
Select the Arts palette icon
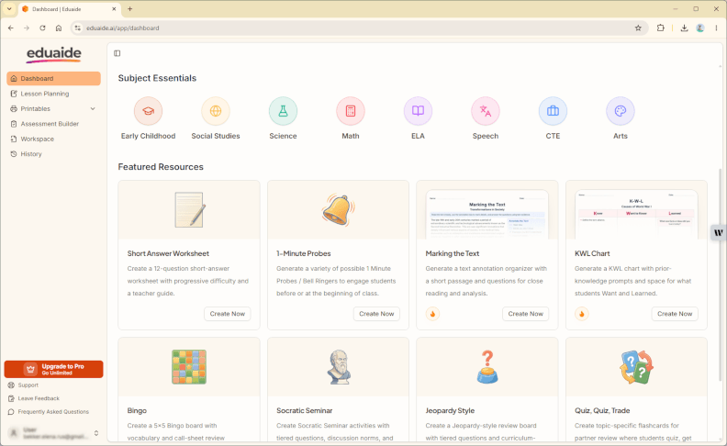coord(621,111)
